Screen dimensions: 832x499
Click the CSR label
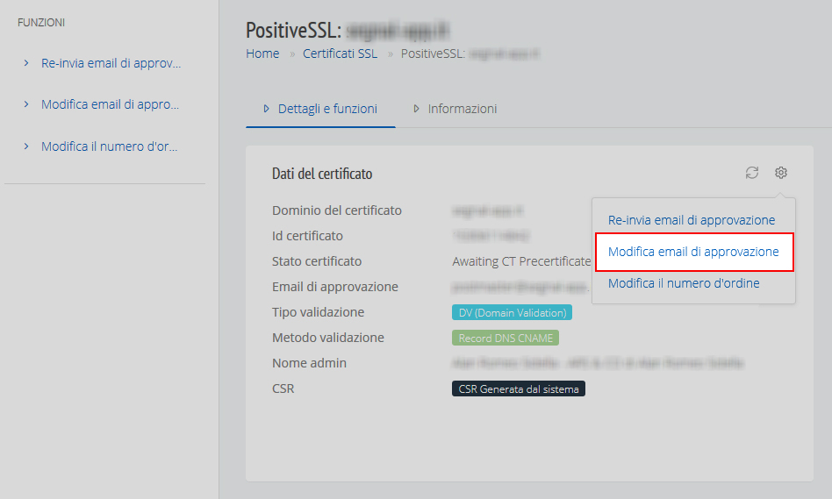pyautogui.click(x=283, y=389)
